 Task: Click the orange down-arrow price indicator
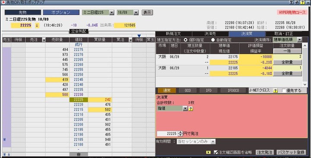pos(37,25)
